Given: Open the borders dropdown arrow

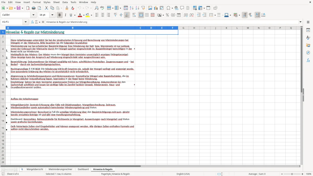Looking at the screenshot, I should 215,15.
